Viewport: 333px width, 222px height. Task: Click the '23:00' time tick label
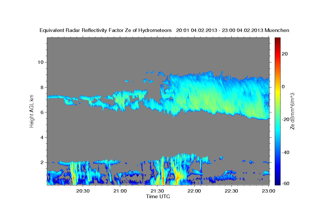point(269,191)
